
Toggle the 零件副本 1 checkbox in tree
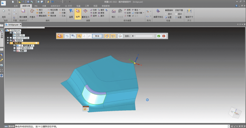14,46
